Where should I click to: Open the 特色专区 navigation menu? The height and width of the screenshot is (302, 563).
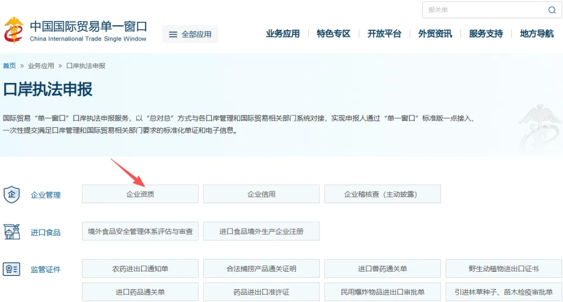333,34
